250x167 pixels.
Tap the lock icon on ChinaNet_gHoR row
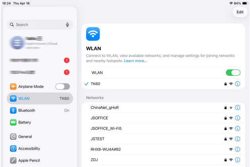coord(225,107)
